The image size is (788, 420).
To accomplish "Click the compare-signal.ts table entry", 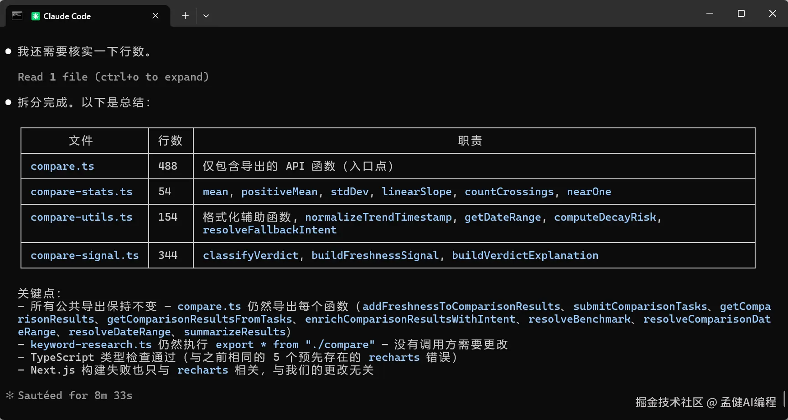I will [85, 255].
